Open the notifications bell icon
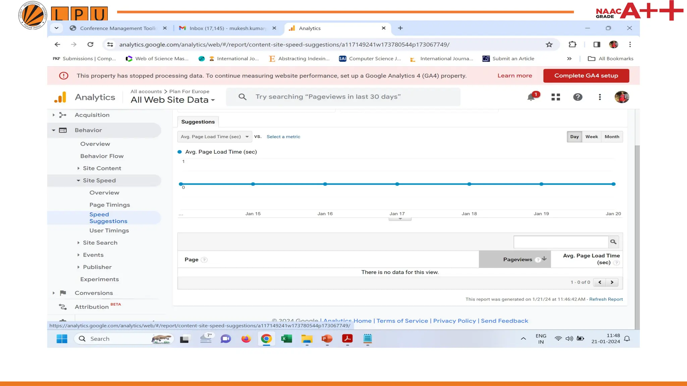The width and height of the screenshot is (687, 386). 531,97
